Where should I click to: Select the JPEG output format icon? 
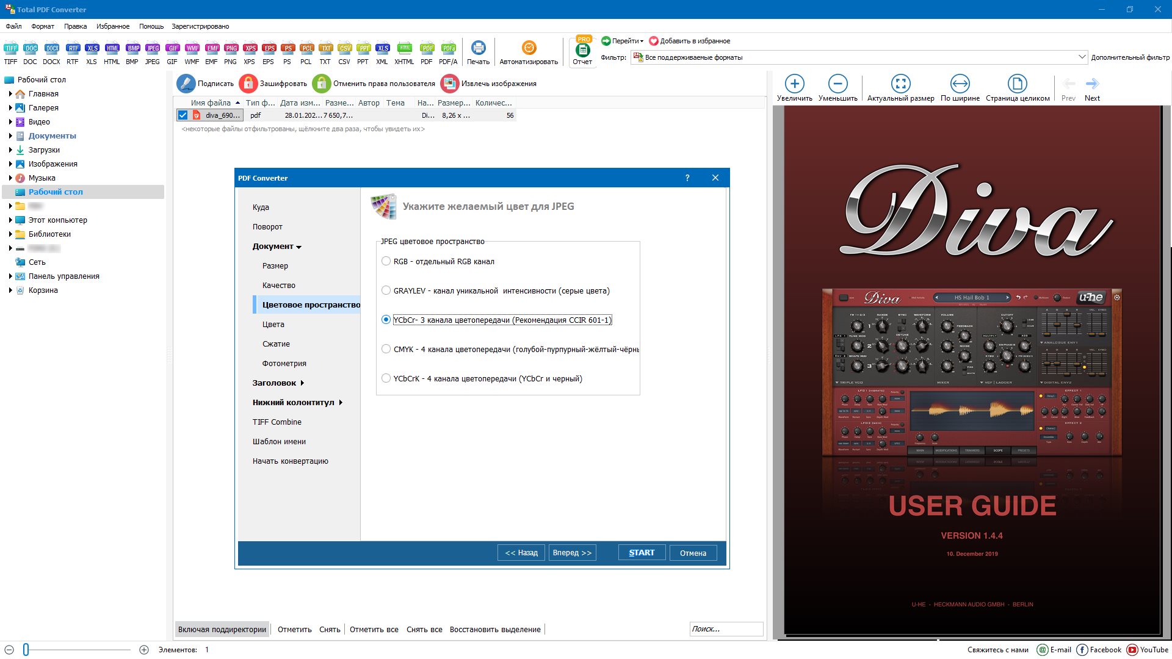tap(153, 48)
